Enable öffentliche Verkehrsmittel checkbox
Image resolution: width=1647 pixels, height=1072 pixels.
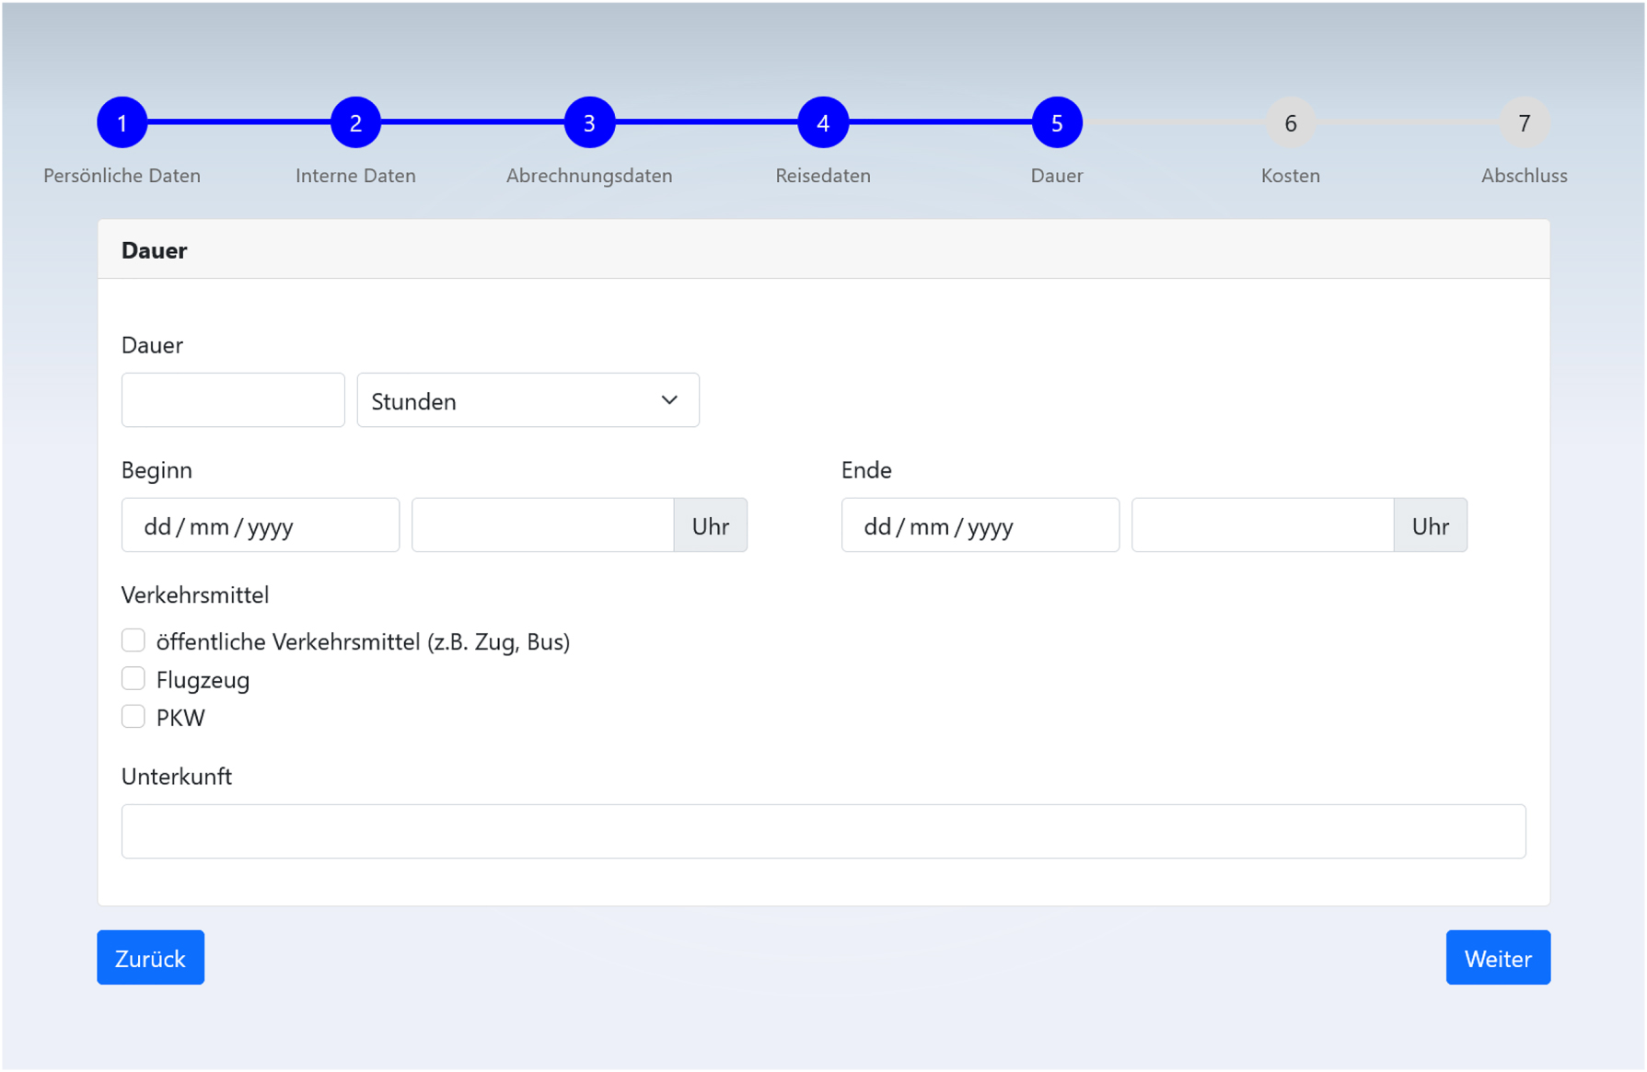tap(133, 640)
